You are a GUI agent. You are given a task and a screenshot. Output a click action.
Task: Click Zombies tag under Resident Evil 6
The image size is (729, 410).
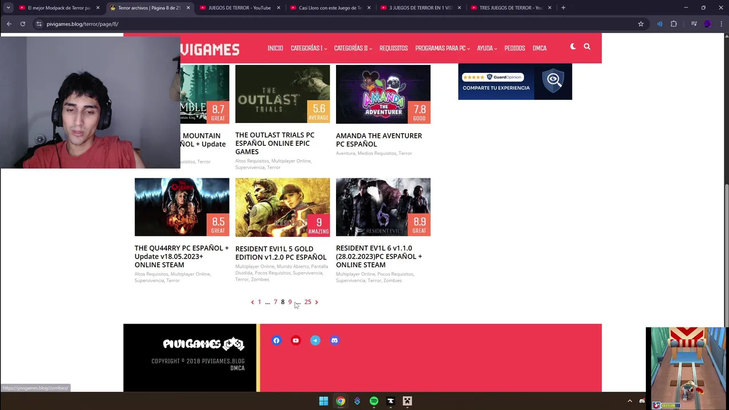(x=392, y=281)
